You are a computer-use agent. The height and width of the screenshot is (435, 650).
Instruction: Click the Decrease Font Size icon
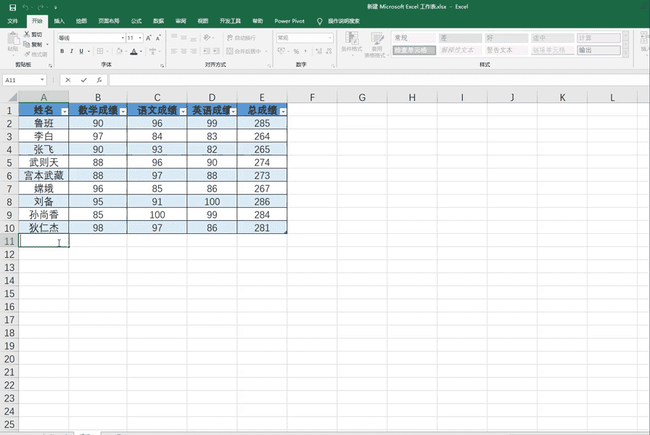tap(158, 38)
